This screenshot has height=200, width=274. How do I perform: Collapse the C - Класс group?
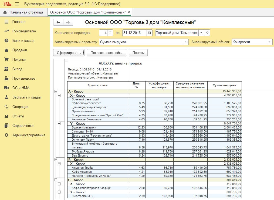pos(56,180)
